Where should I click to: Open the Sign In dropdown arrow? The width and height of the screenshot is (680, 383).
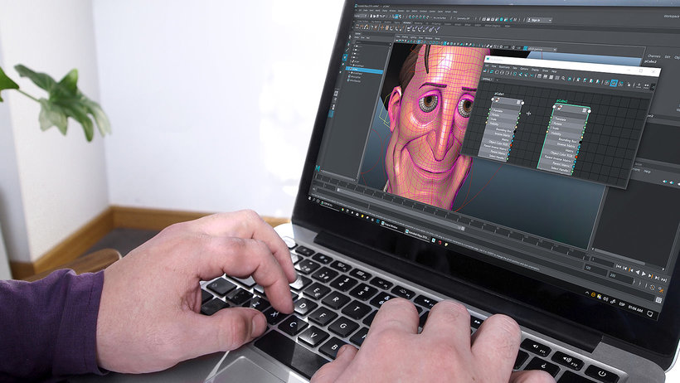click(x=550, y=21)
